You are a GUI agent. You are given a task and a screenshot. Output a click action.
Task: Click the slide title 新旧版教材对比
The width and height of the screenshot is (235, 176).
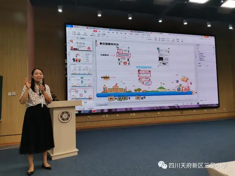(109, 44)
